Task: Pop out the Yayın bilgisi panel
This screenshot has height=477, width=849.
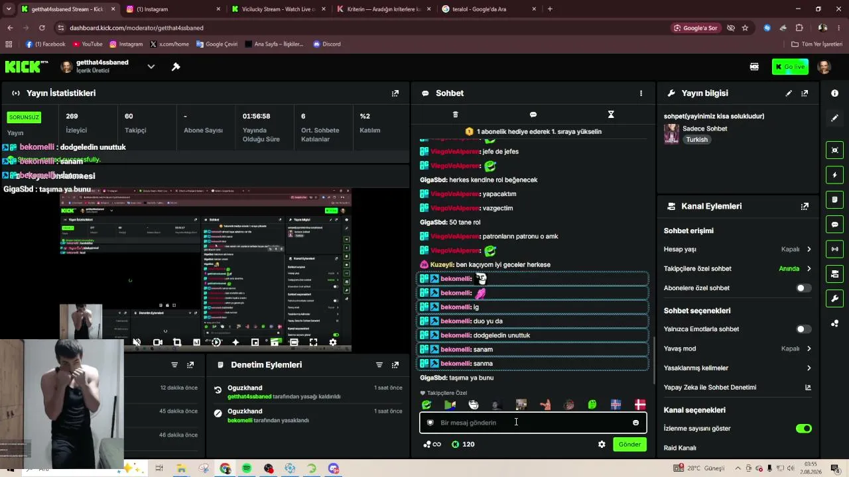Action: [805, 93]
